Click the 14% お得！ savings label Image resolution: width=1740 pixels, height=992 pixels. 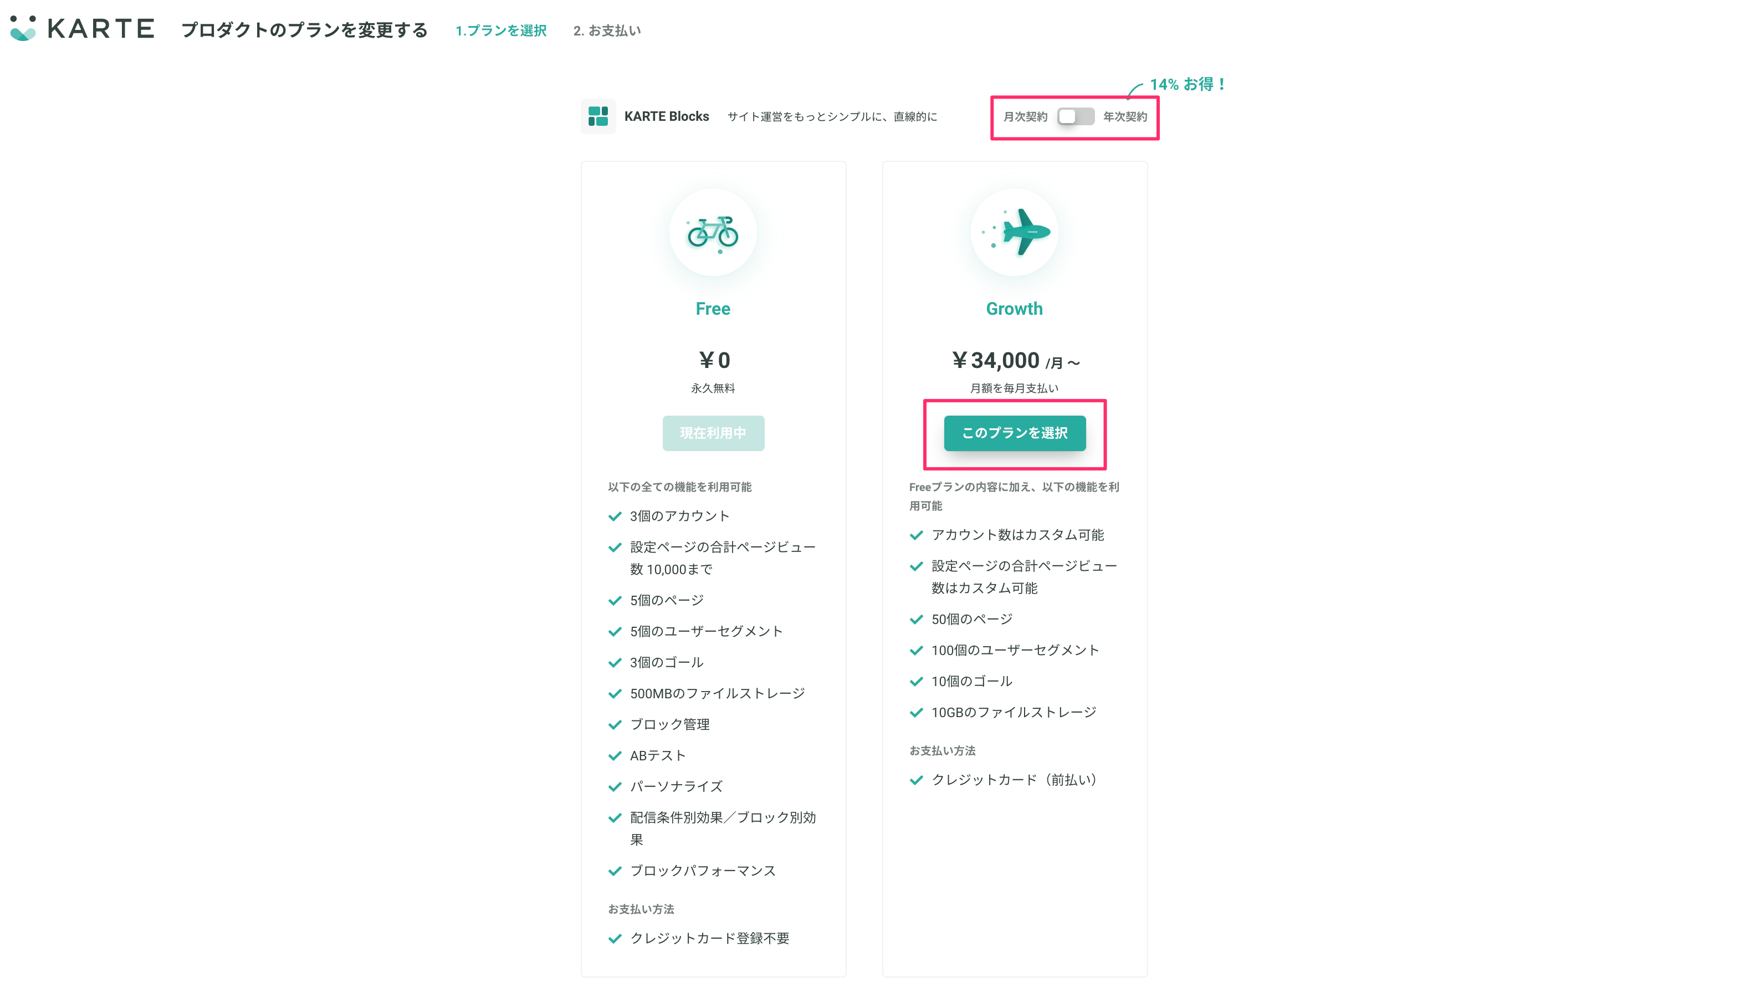pos(1188,84)
